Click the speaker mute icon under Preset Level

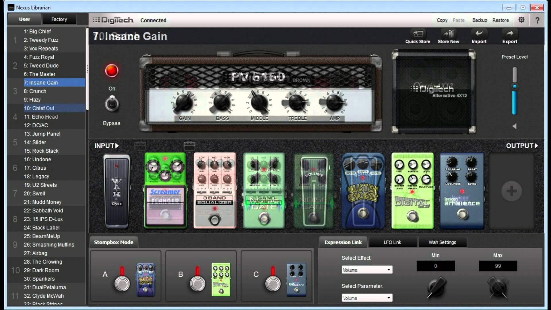point(515,126)
